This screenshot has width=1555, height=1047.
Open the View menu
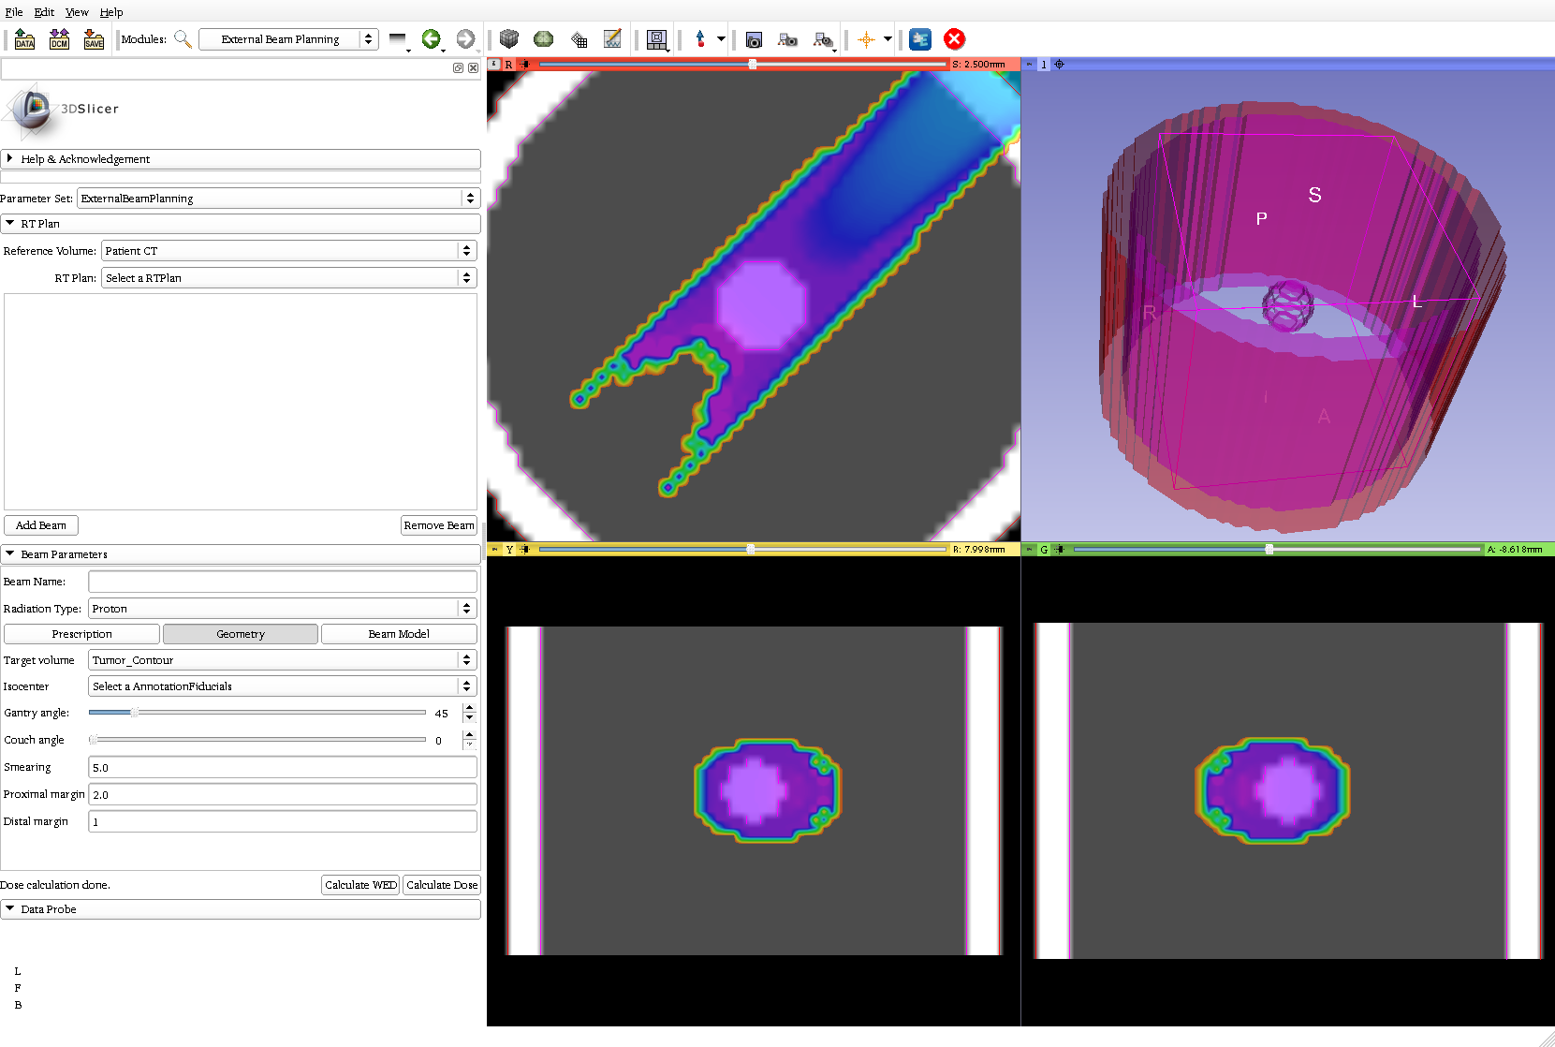[x=77, y=12]
